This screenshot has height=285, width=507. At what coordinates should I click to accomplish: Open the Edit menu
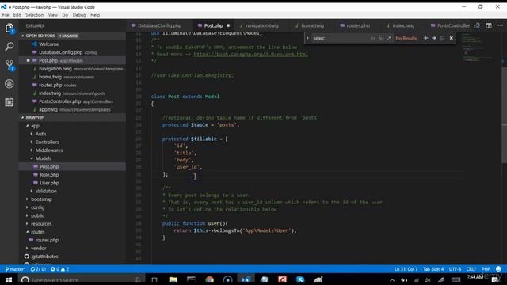pyautogui.click(x=17, y=15)
